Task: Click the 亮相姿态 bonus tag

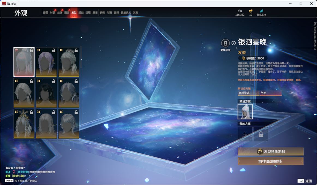Action: pyautogui.click(x=249, y=93)
